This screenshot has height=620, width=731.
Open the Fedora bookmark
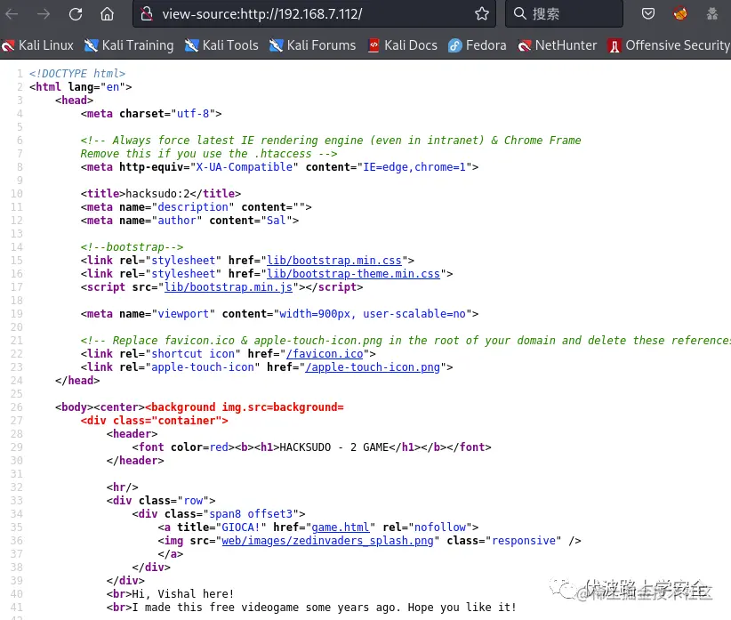point(477,45)
